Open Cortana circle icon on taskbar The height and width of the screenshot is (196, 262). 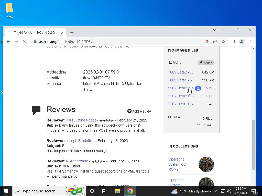[92, 191]
